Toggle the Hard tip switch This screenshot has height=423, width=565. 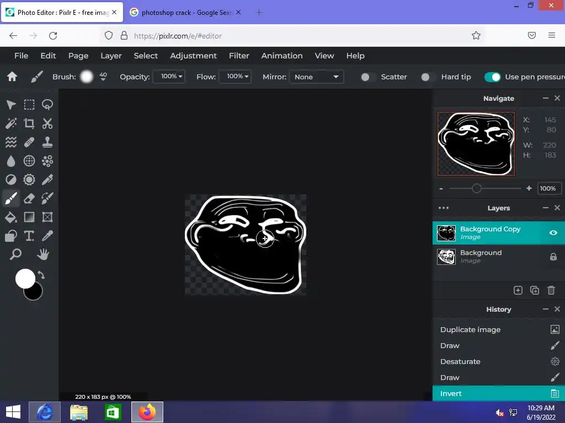click(428, 77)
